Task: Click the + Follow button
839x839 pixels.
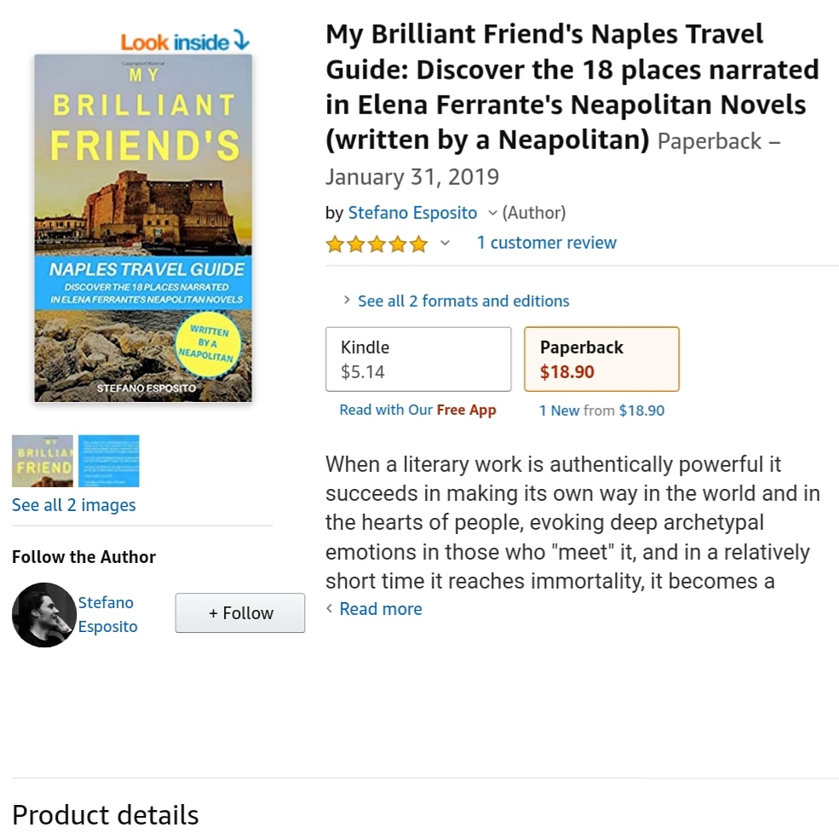Action: coord(239,612)
